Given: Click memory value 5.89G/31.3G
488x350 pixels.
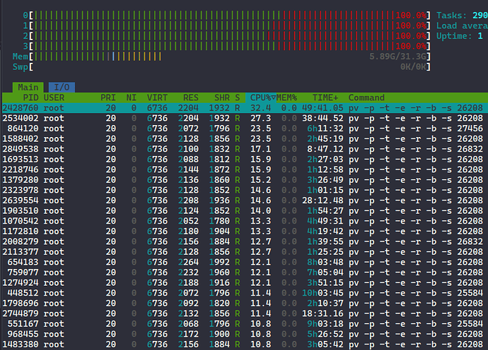Looking at the screenshot, I should pyautogui.click(x=397, y=56).
